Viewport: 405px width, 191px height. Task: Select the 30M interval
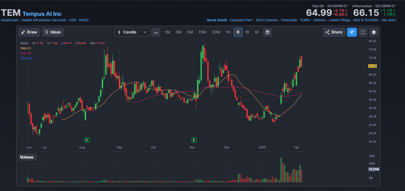point(216,32)
